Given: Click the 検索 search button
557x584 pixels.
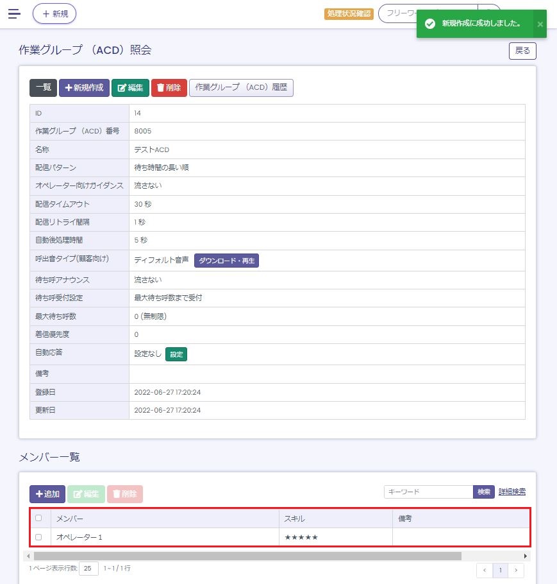Looking at the screenshot, I should (x=484, y=492).
